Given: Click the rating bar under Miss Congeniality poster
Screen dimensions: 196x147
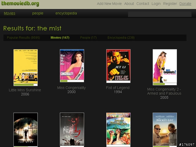Looking at the screenshot, I should click(72, 81).
